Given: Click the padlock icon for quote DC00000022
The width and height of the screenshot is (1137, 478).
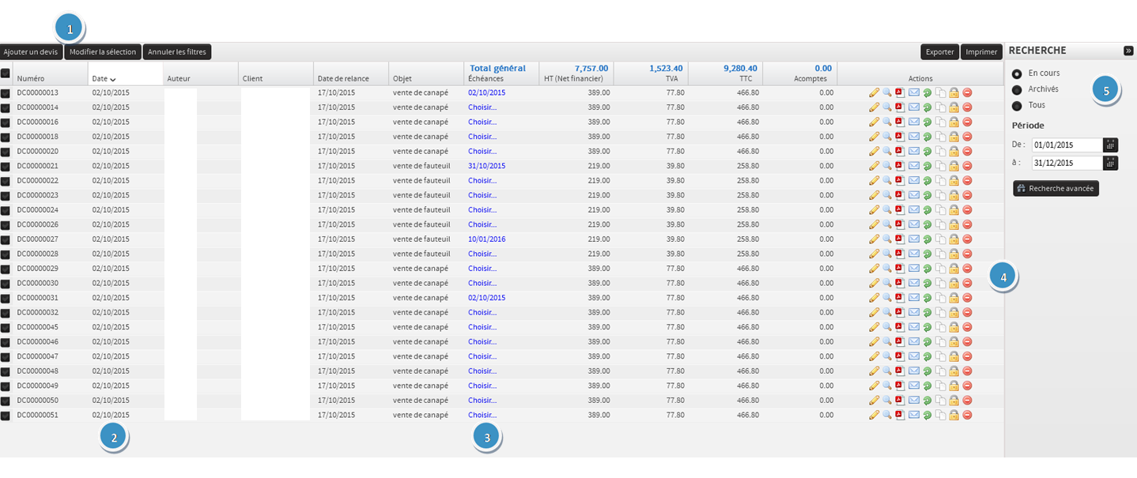Looking at the screenshot, I should pos(954,181).
